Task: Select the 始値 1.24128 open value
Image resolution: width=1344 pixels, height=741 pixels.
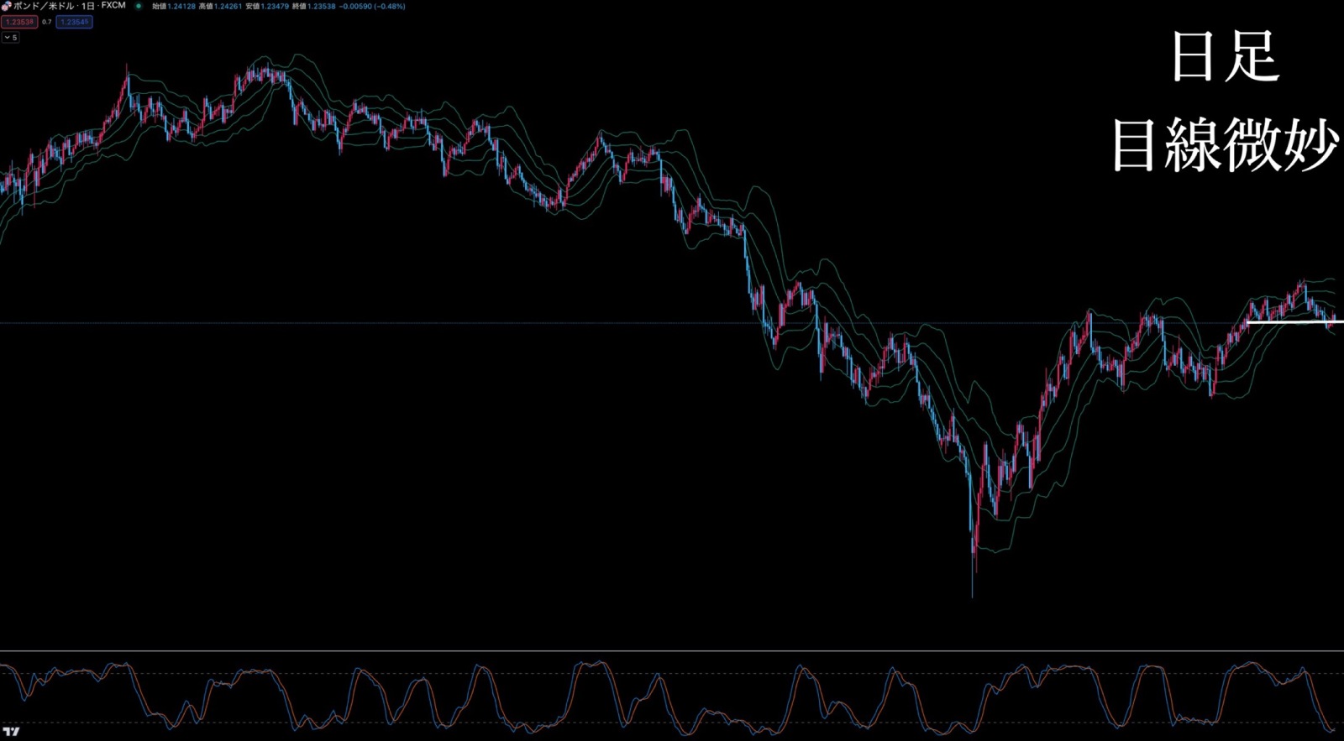Action: [x=174, y=6]
